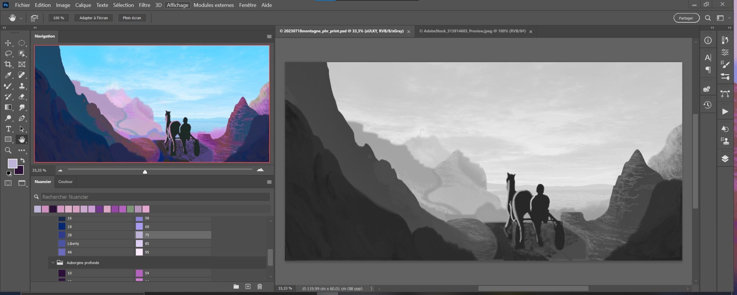This screenshot has height=295, width=737.
Task: Reset default foreground and background colors
Action: [x=9, y=173]
